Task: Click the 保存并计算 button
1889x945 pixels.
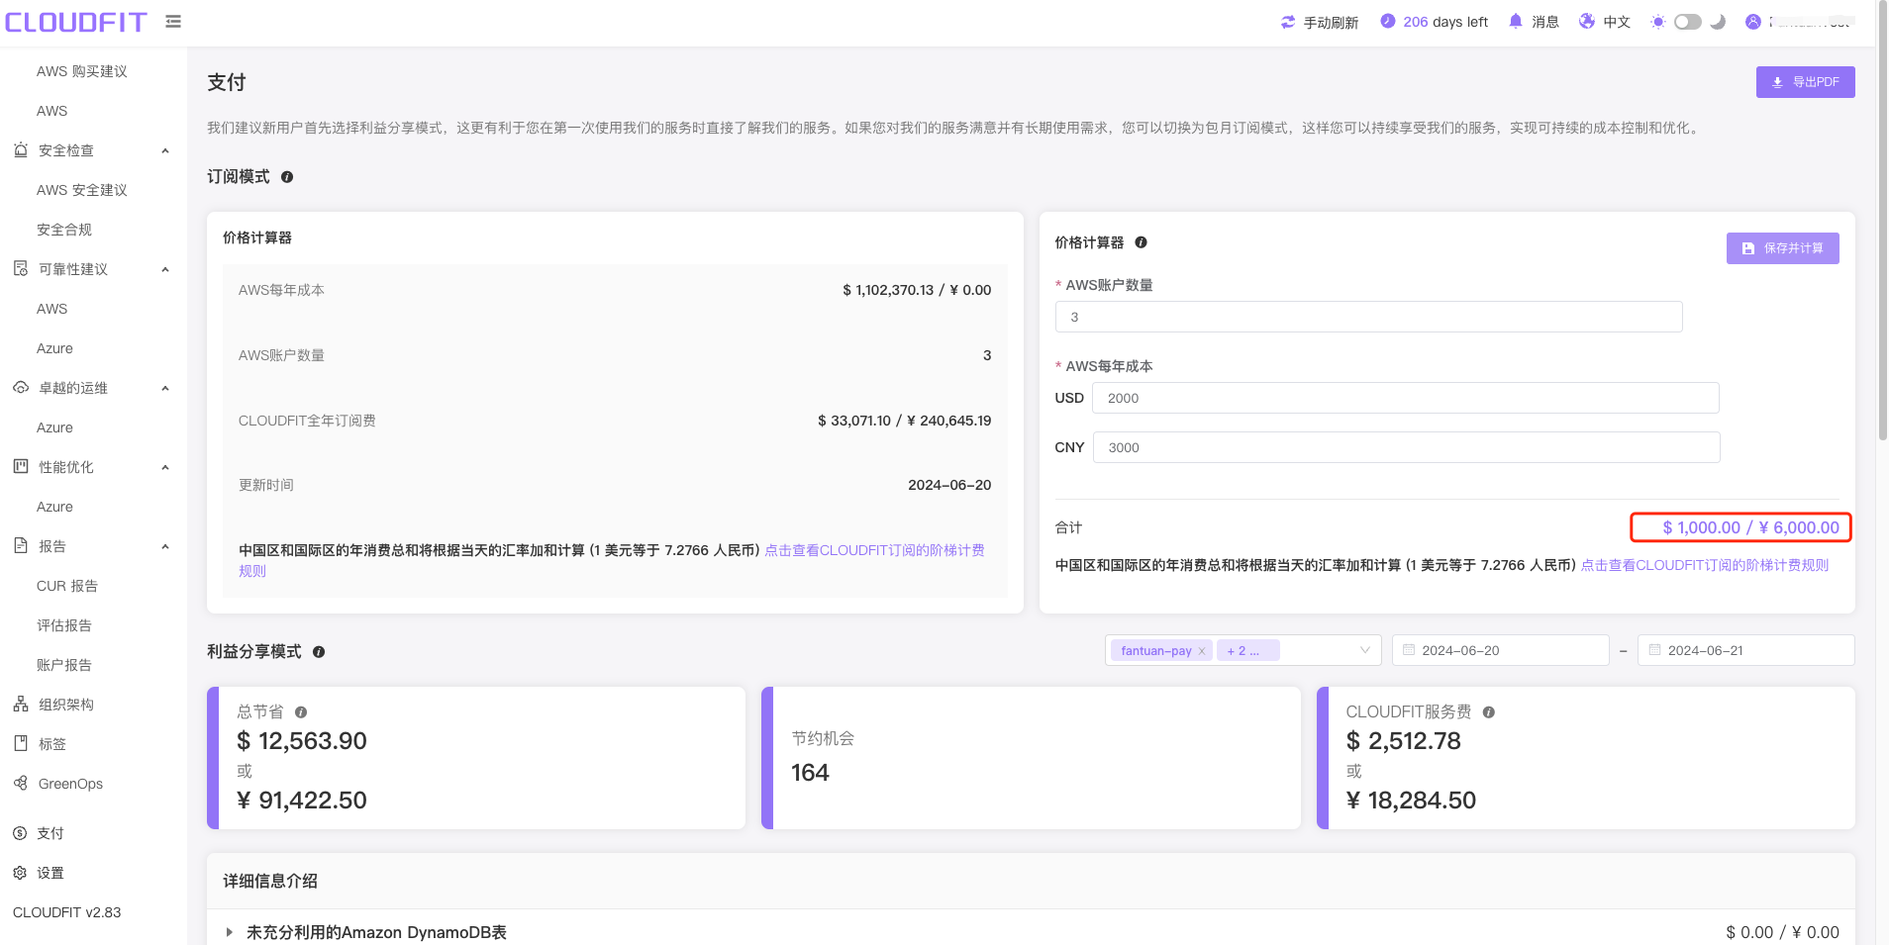Action: pyautogui.click(x=1782, y=248)
